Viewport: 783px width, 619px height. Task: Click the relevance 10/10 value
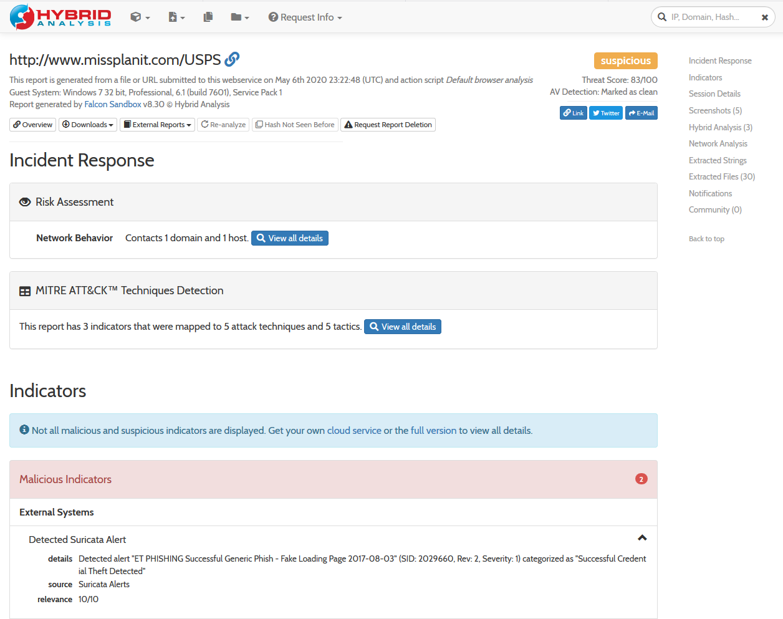coord(89,599)
